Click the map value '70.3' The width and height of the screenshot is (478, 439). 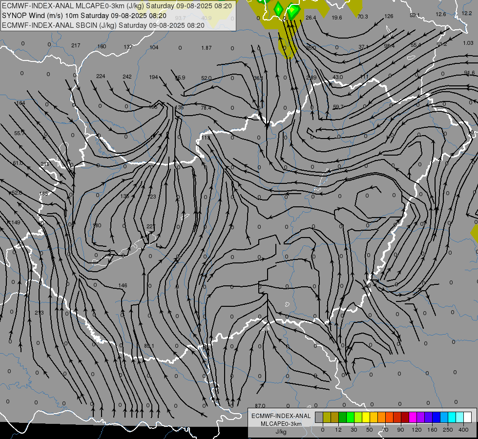tap(363, 17)
